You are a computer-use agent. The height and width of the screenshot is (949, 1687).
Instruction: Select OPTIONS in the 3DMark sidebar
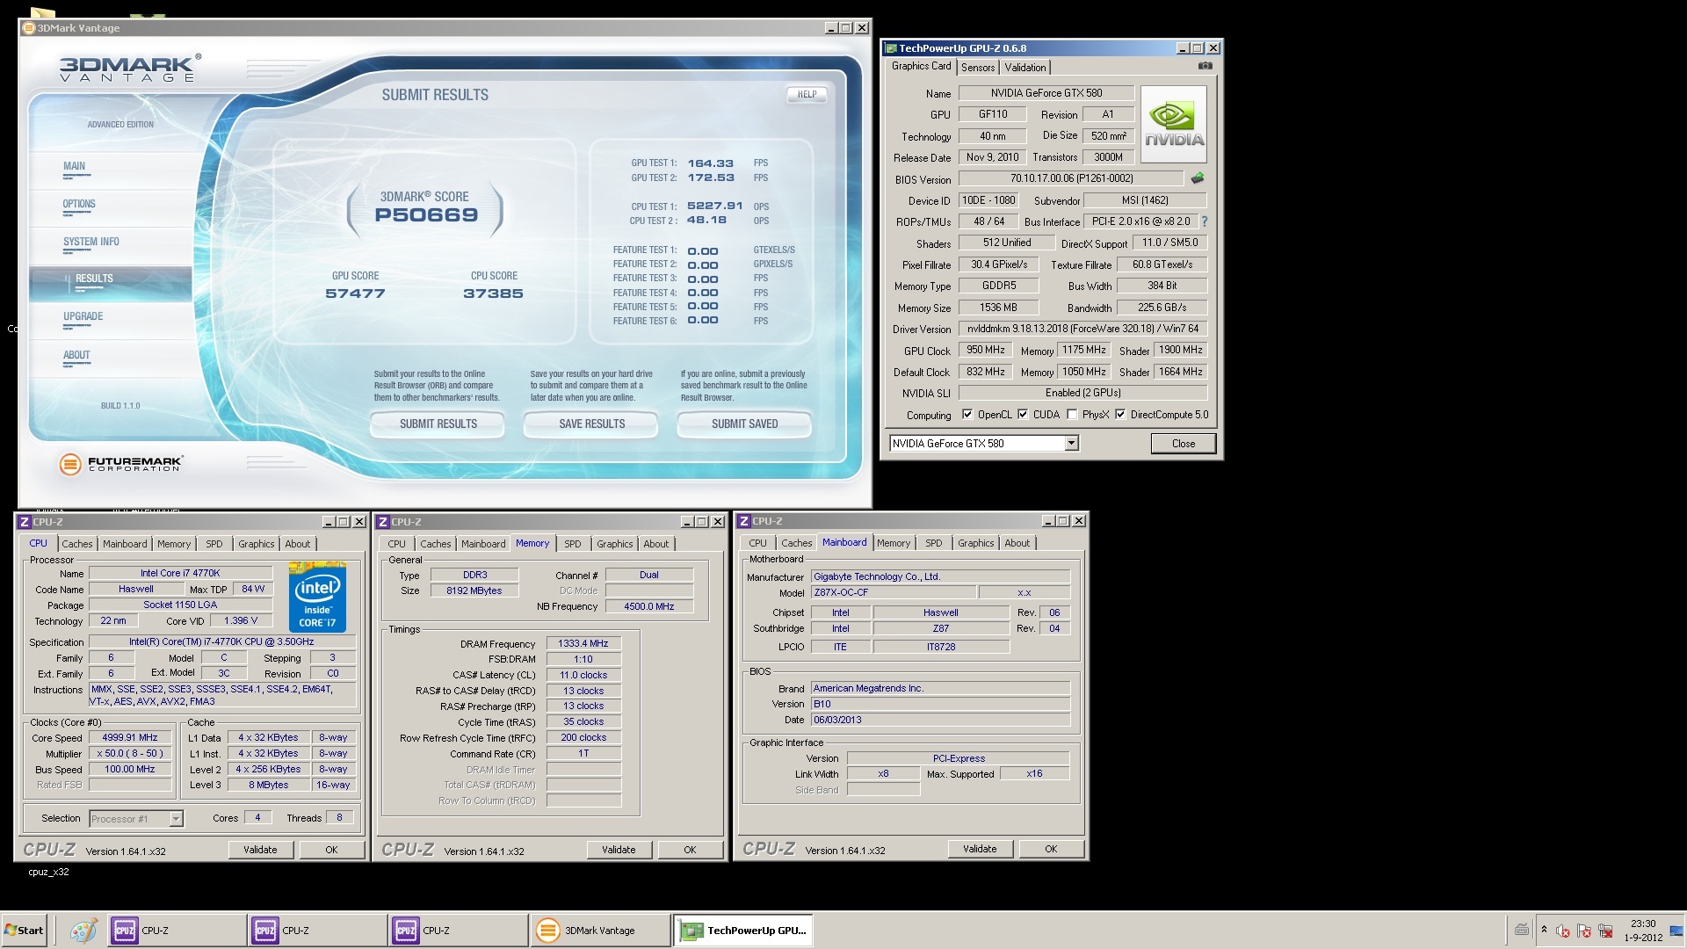(79, 205)
